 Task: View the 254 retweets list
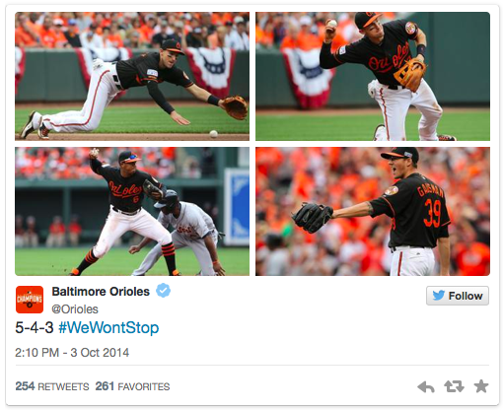coord(52,386)
